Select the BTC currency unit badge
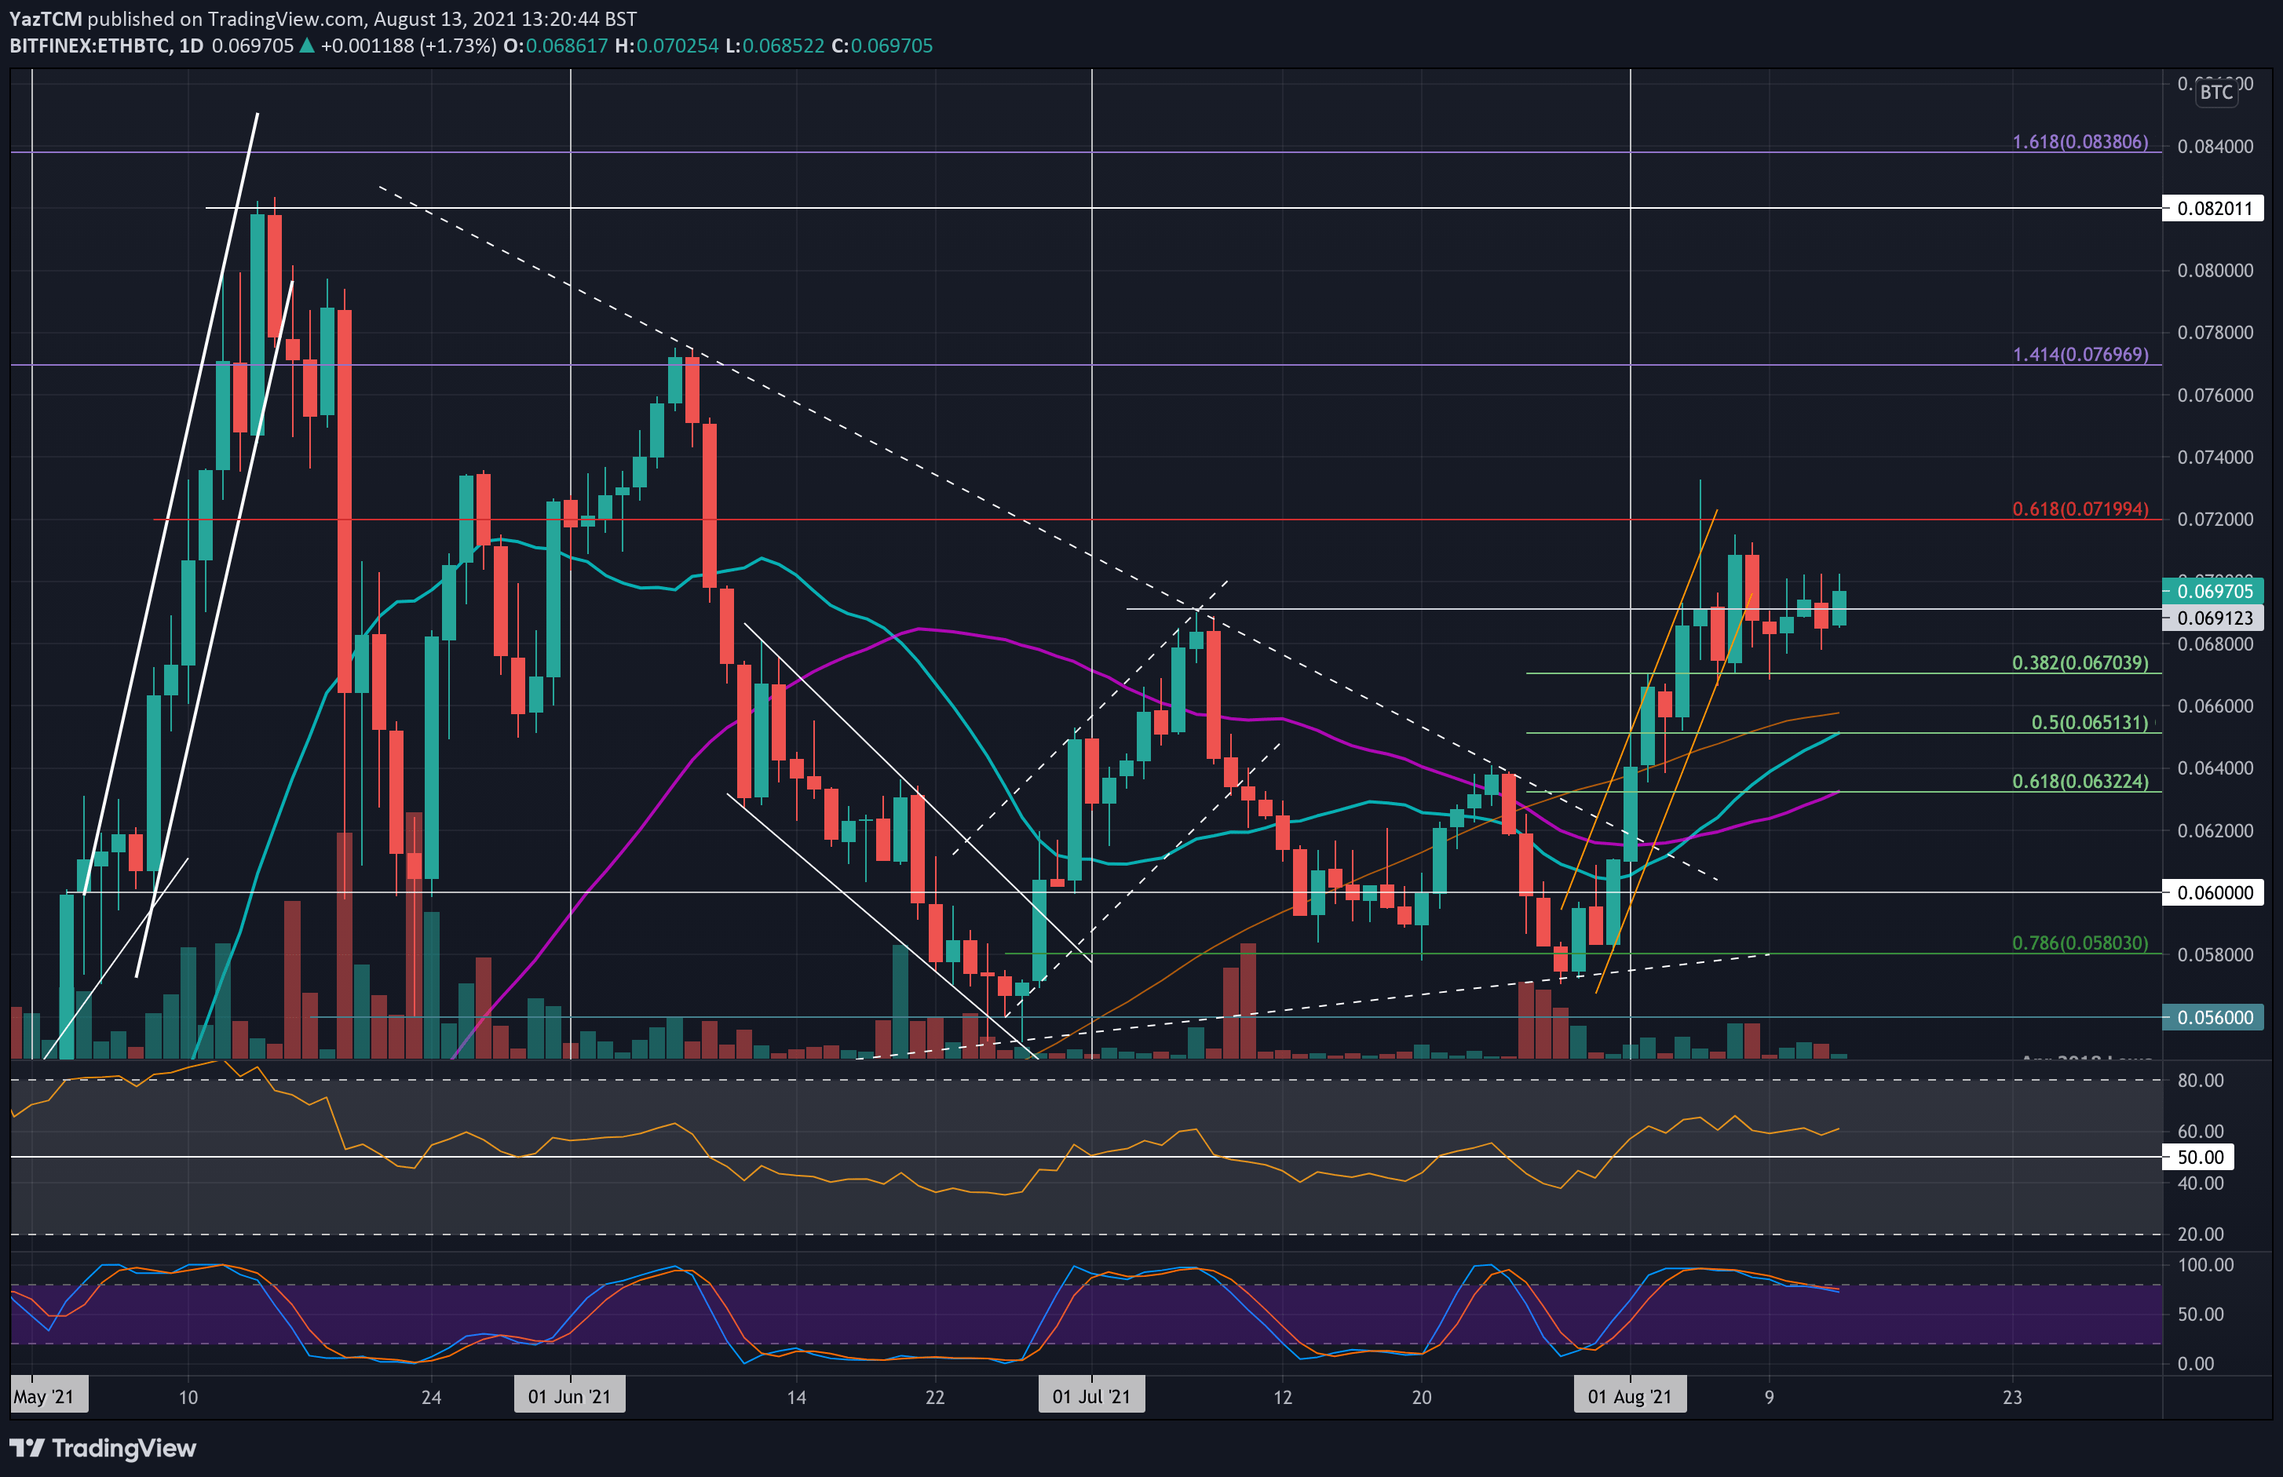 coord(2215,93)
